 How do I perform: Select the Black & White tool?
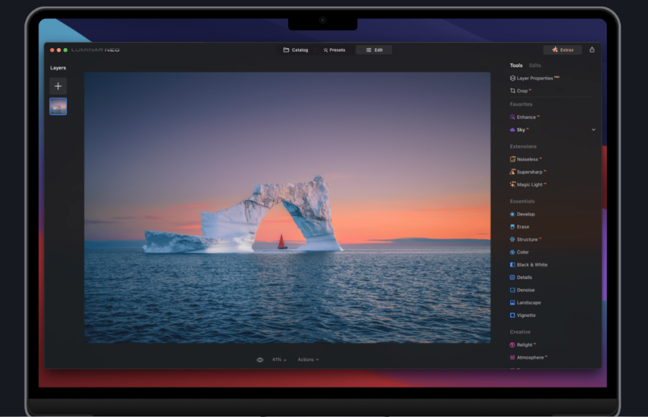530,265
